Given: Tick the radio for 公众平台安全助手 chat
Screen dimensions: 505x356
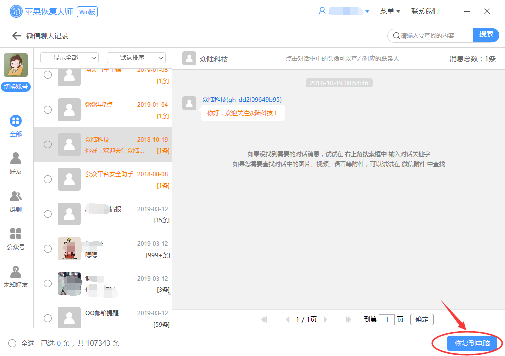Looking at the screenshot, I should coord(48,179).
